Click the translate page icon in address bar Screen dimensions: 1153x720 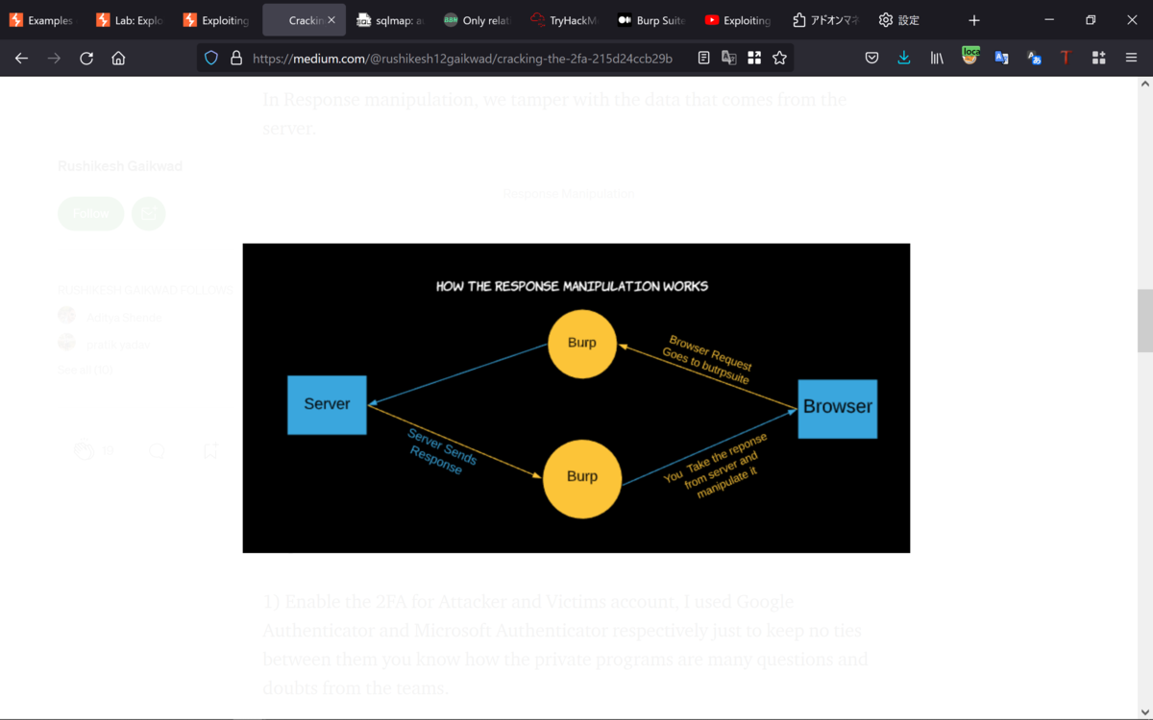click(729, 58)
